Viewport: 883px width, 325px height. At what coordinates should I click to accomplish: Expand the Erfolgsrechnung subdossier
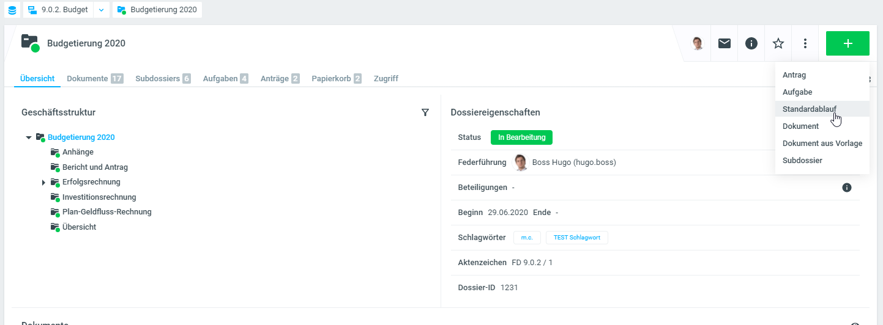point(43,182)
